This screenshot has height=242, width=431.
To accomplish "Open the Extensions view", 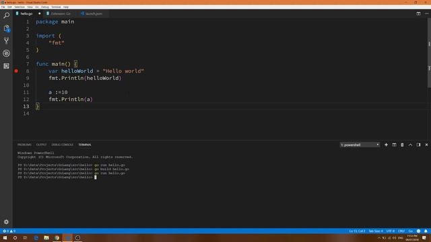I will 6,66.
